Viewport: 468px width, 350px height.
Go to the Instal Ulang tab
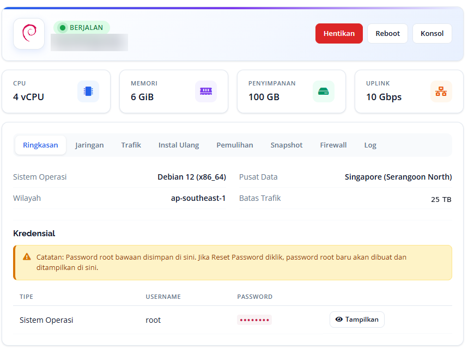pyautogui.click(x=179, y=145)
